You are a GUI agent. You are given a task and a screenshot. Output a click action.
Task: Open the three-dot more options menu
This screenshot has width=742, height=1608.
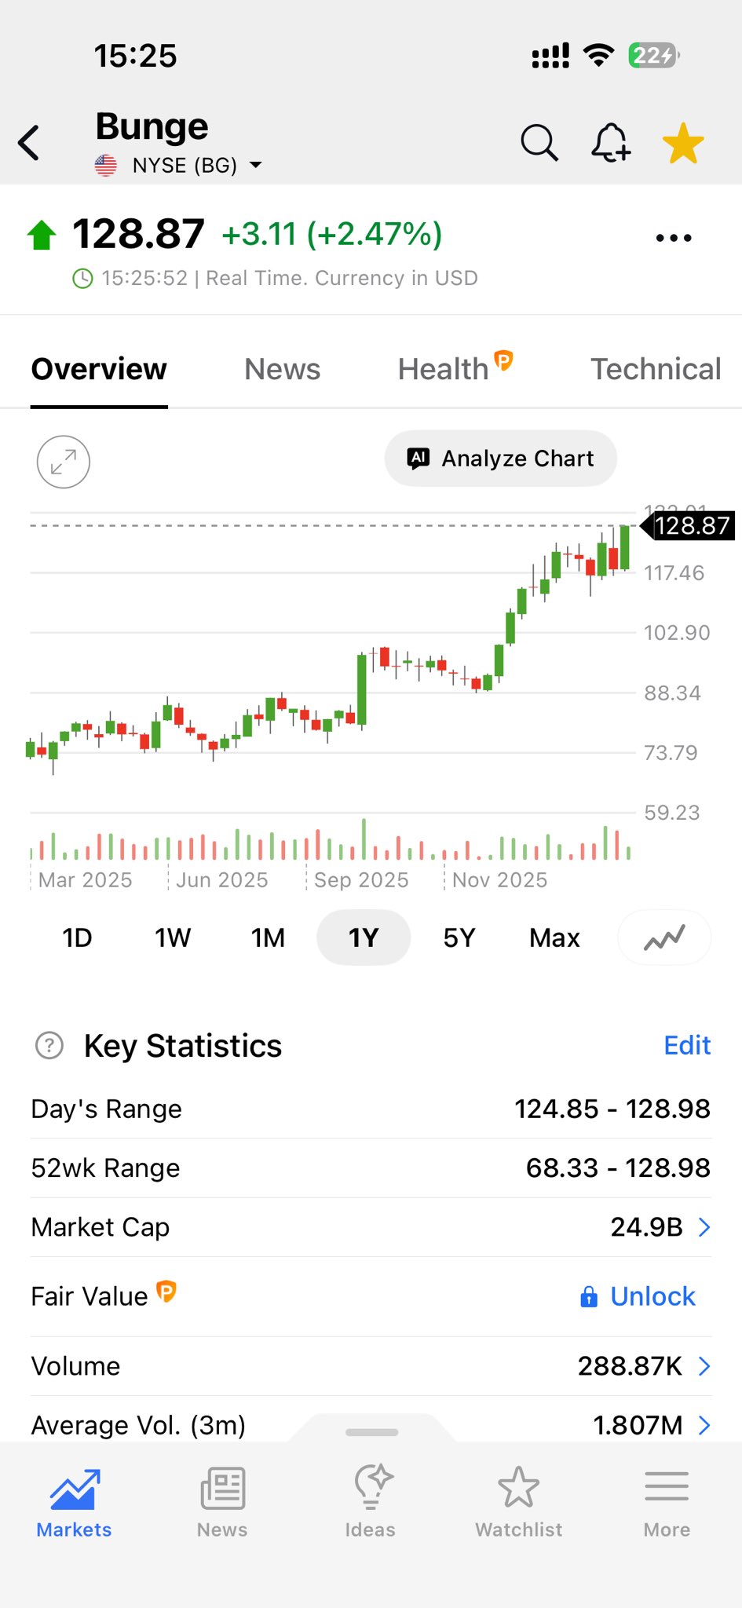(x=674, y=238)
